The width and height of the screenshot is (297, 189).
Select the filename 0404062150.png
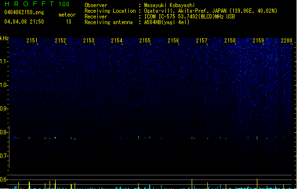click(24, 12)
